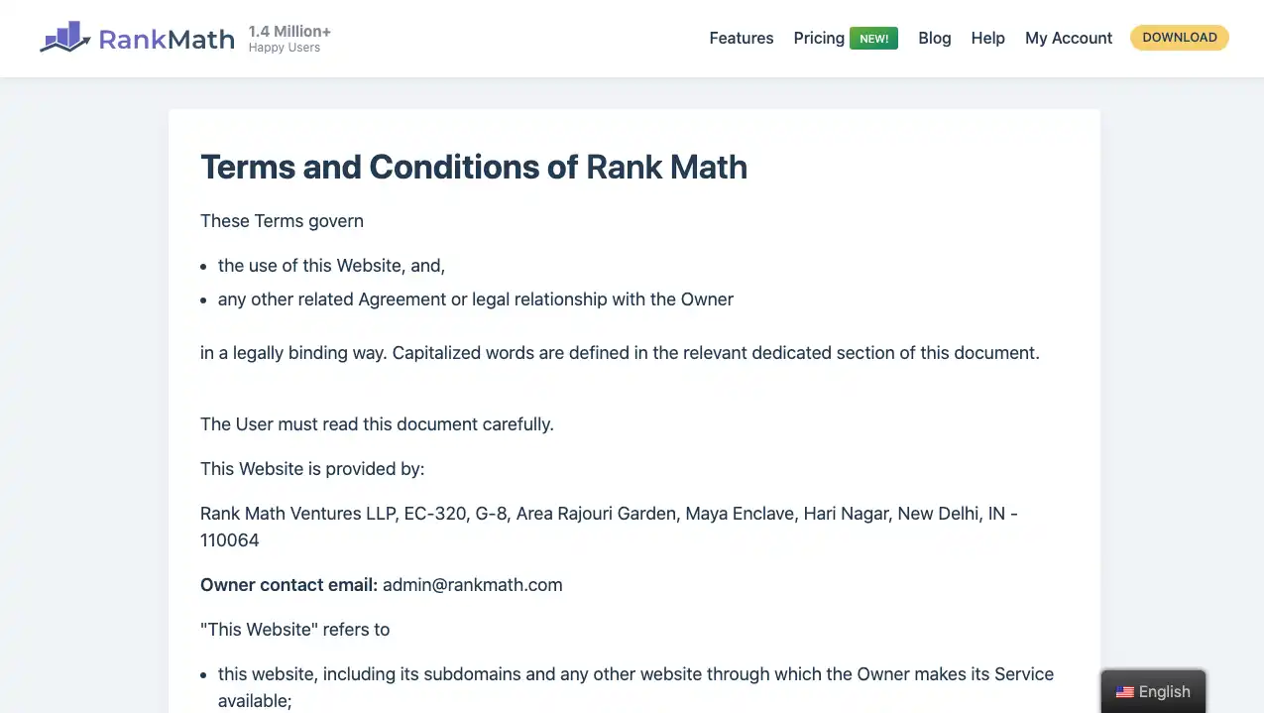Click the Rank Math Ventures LLP address text

tap(609, 527)
